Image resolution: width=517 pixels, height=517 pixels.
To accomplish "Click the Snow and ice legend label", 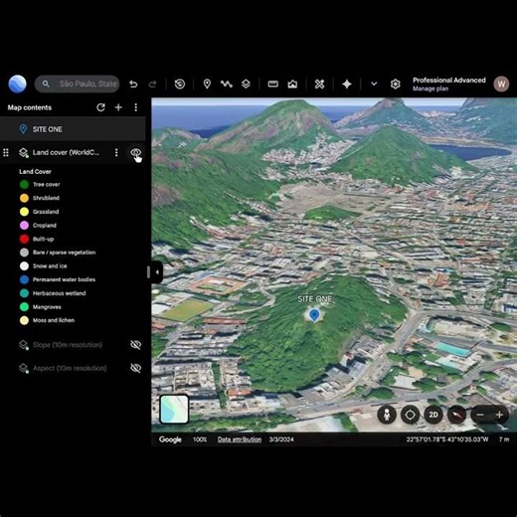I will pos(50,265).
